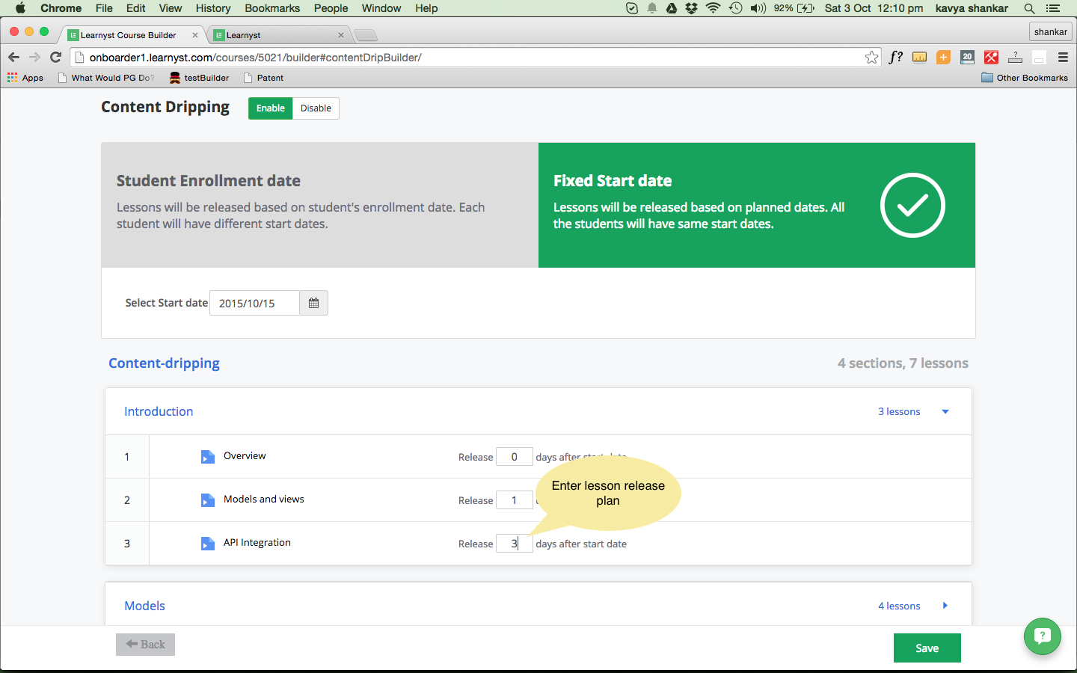The image size is (1077, 673).
Task: Save the content dripping settings
Action: tap(927, 648)
